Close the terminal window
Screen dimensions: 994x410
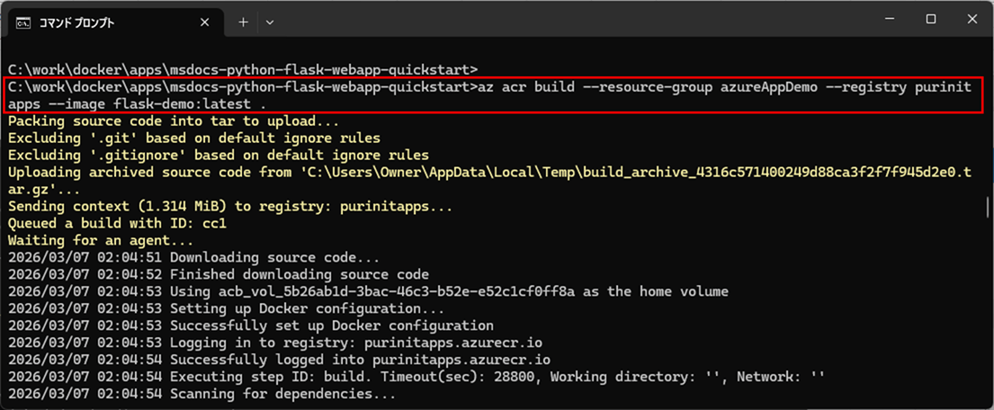point(972,20)
